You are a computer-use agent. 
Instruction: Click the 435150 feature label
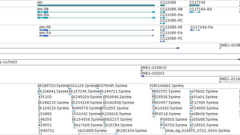45,97
